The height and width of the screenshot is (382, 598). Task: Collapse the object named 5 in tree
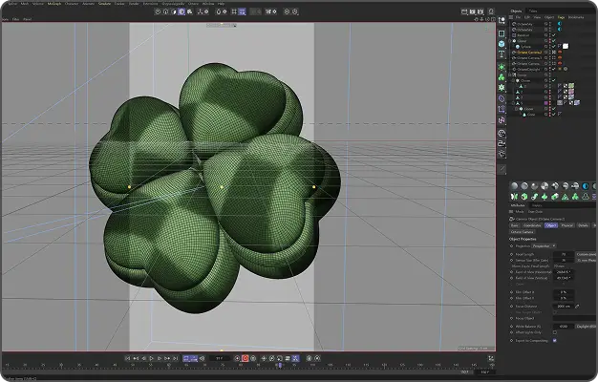(514, 103)
